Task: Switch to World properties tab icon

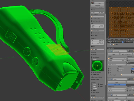Action: [x=117, y=42]
